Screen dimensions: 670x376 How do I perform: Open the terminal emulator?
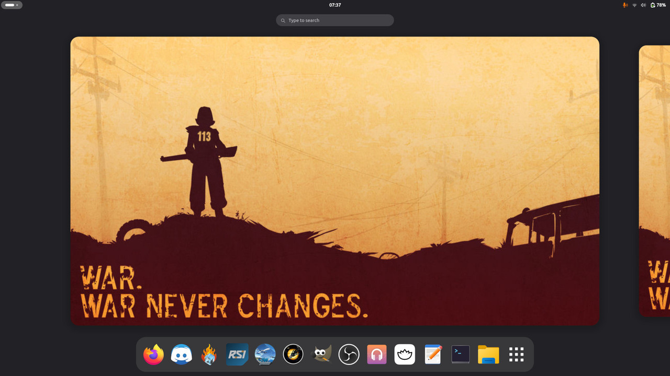pyautogui.click(x=460, y=354)
